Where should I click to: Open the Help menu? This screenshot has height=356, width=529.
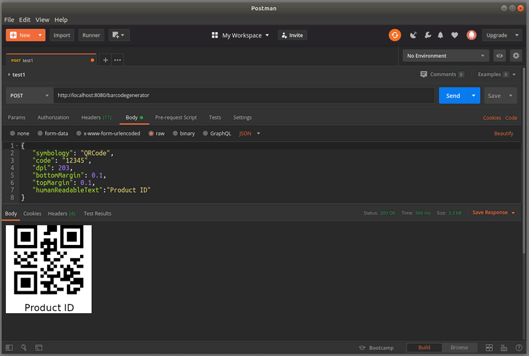point(61,20)
